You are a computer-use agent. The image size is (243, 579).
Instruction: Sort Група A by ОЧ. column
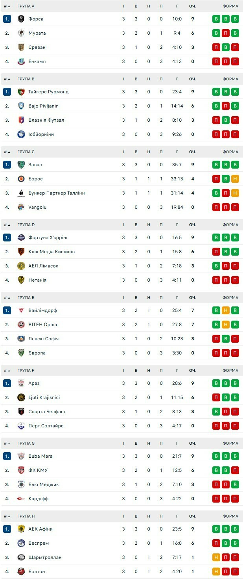coord(192,6)
